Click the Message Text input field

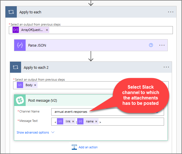pos(131,122)
